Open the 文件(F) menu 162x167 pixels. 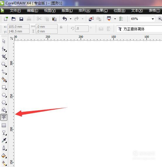(15, 11)
